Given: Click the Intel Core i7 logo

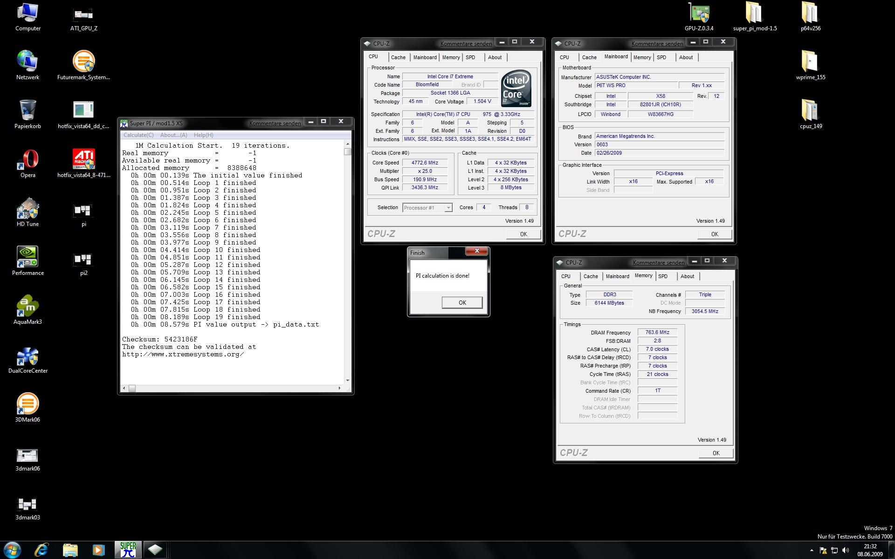Looking at the screenshot, I should [x=516, y=88].
